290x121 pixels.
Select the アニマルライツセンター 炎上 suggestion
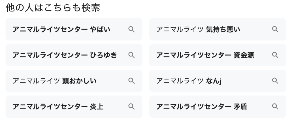[x=58, y=107]
